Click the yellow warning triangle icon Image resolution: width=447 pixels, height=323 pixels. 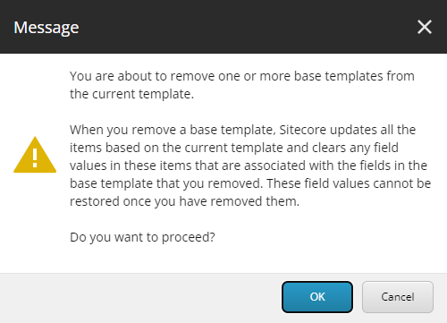pos(35,155)
